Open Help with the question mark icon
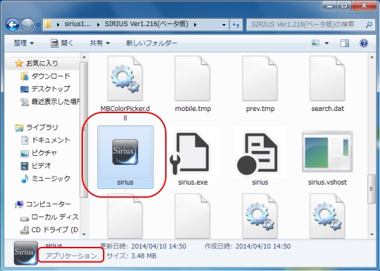 (x=363, y=43)
